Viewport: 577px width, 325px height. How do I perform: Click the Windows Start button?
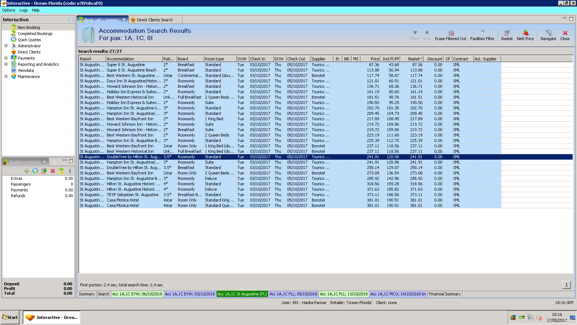(x=10, y=317)
